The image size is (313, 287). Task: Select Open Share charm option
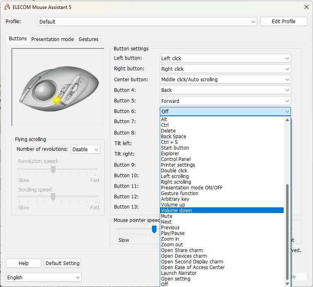(x=222, y=250)
